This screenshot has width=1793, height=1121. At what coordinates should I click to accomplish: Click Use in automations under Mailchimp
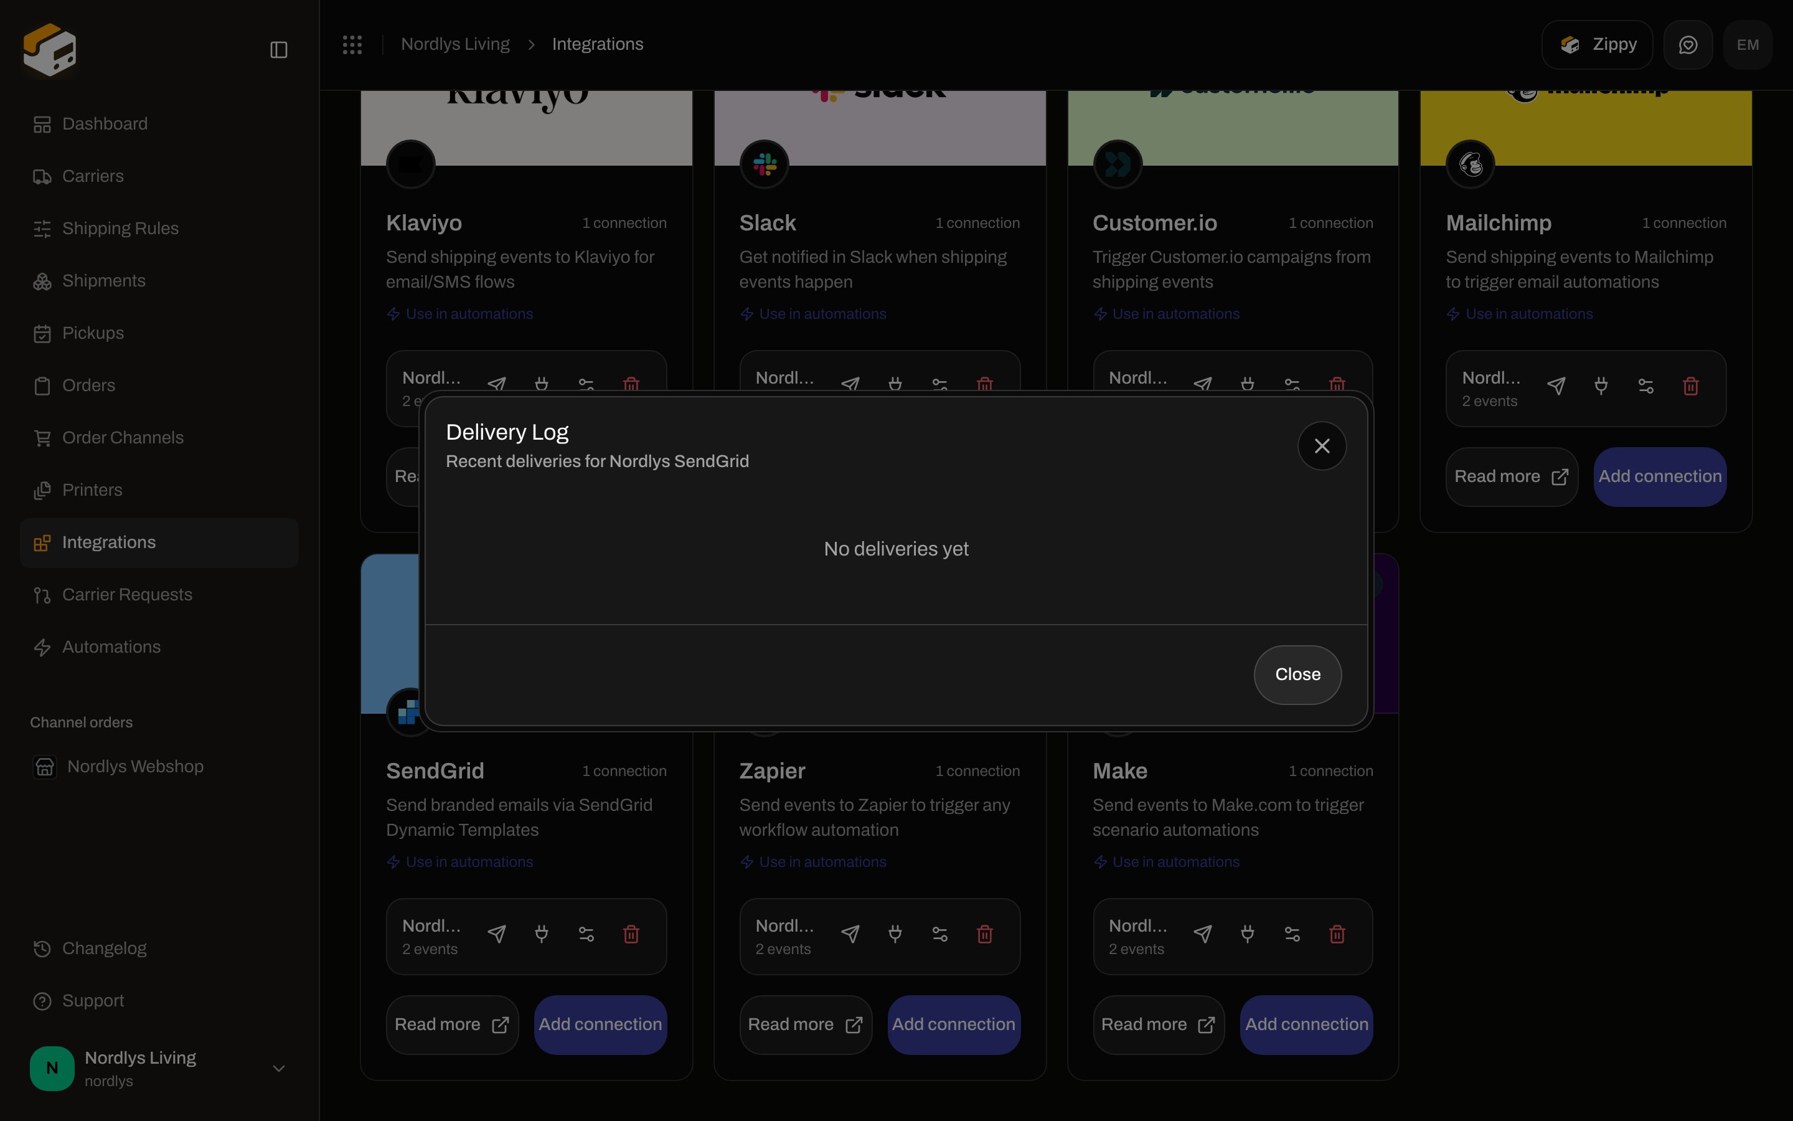pos(1519,315)
